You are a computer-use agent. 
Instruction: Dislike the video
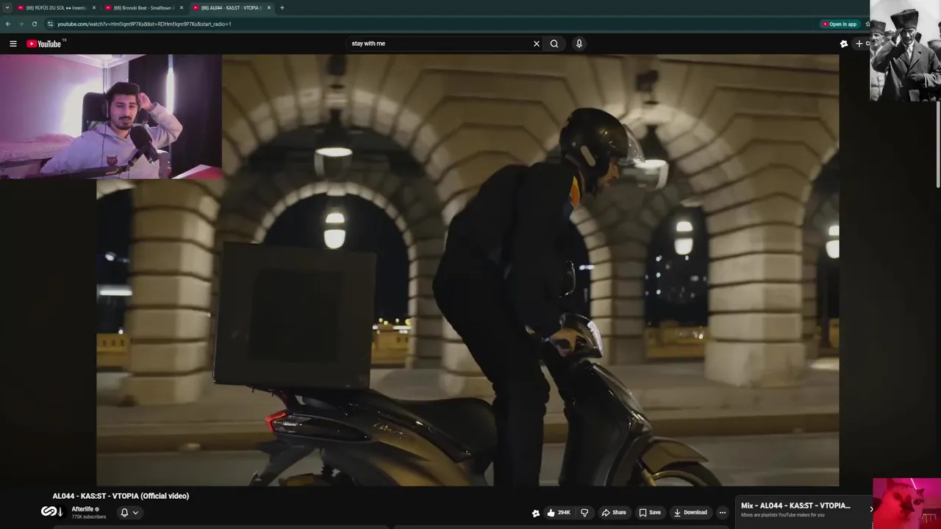pyautogui.click(x=584, y=512)
